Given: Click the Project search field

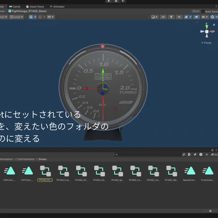Looking at the screenshot, I should [x=148, y=154].
